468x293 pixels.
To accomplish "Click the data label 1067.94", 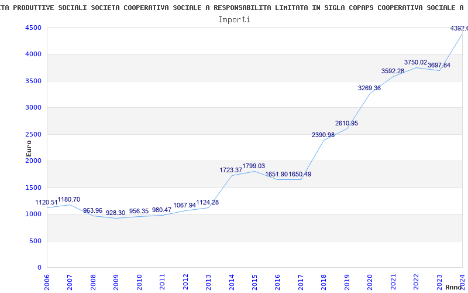I will 184,205.
